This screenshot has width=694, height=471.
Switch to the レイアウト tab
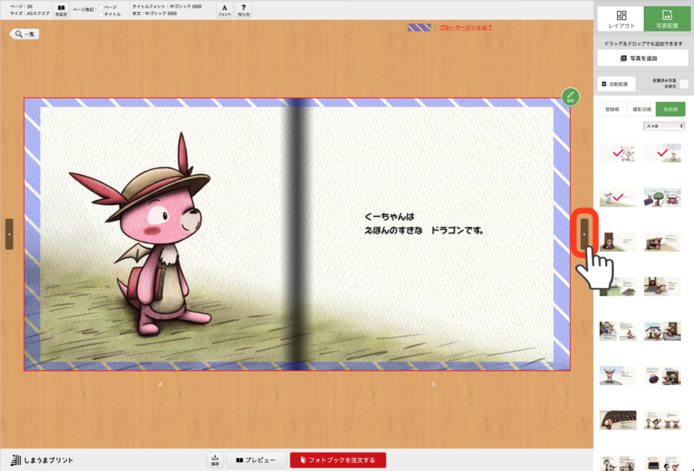click(x=621, y=18)
